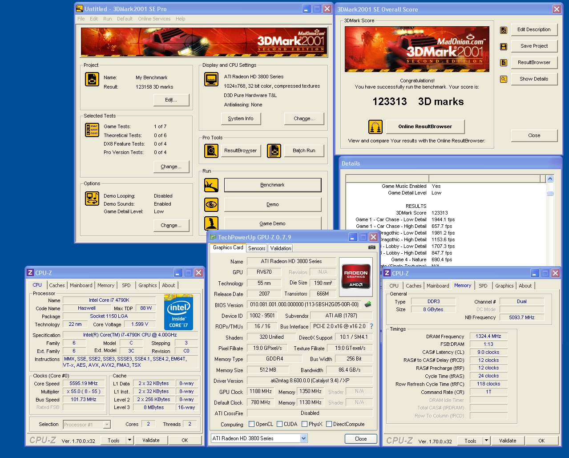Click the Selected Tests checklist icon
569x458 pixels.
pyautogui.click(x=92, y=130)
